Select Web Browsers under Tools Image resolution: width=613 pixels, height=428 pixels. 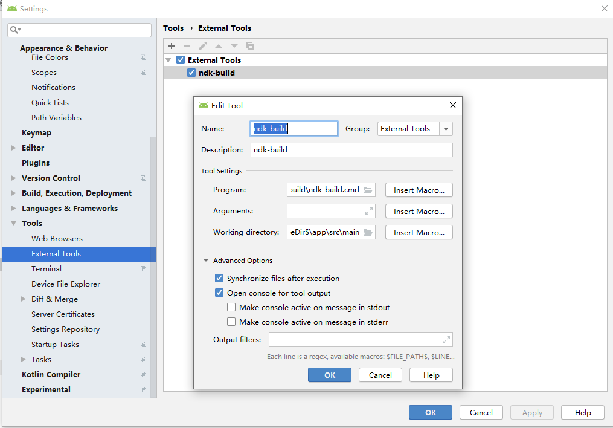(57, 239)
